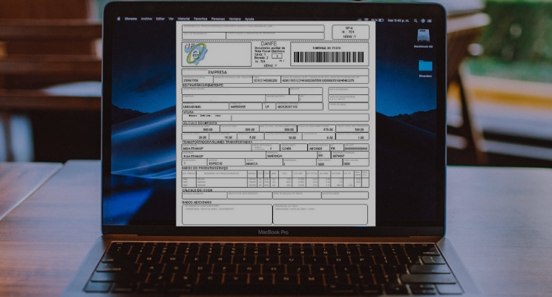Click the NF-e number box at top right

(350, 32)
